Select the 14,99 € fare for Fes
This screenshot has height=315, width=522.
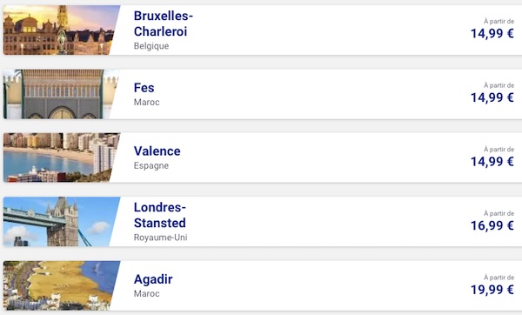coord(492,97)
